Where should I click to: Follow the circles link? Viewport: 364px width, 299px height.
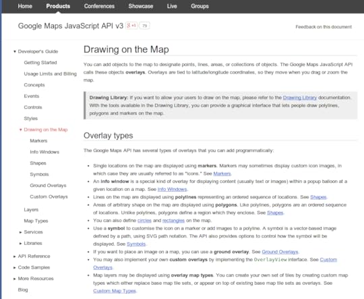pos(144,221)
